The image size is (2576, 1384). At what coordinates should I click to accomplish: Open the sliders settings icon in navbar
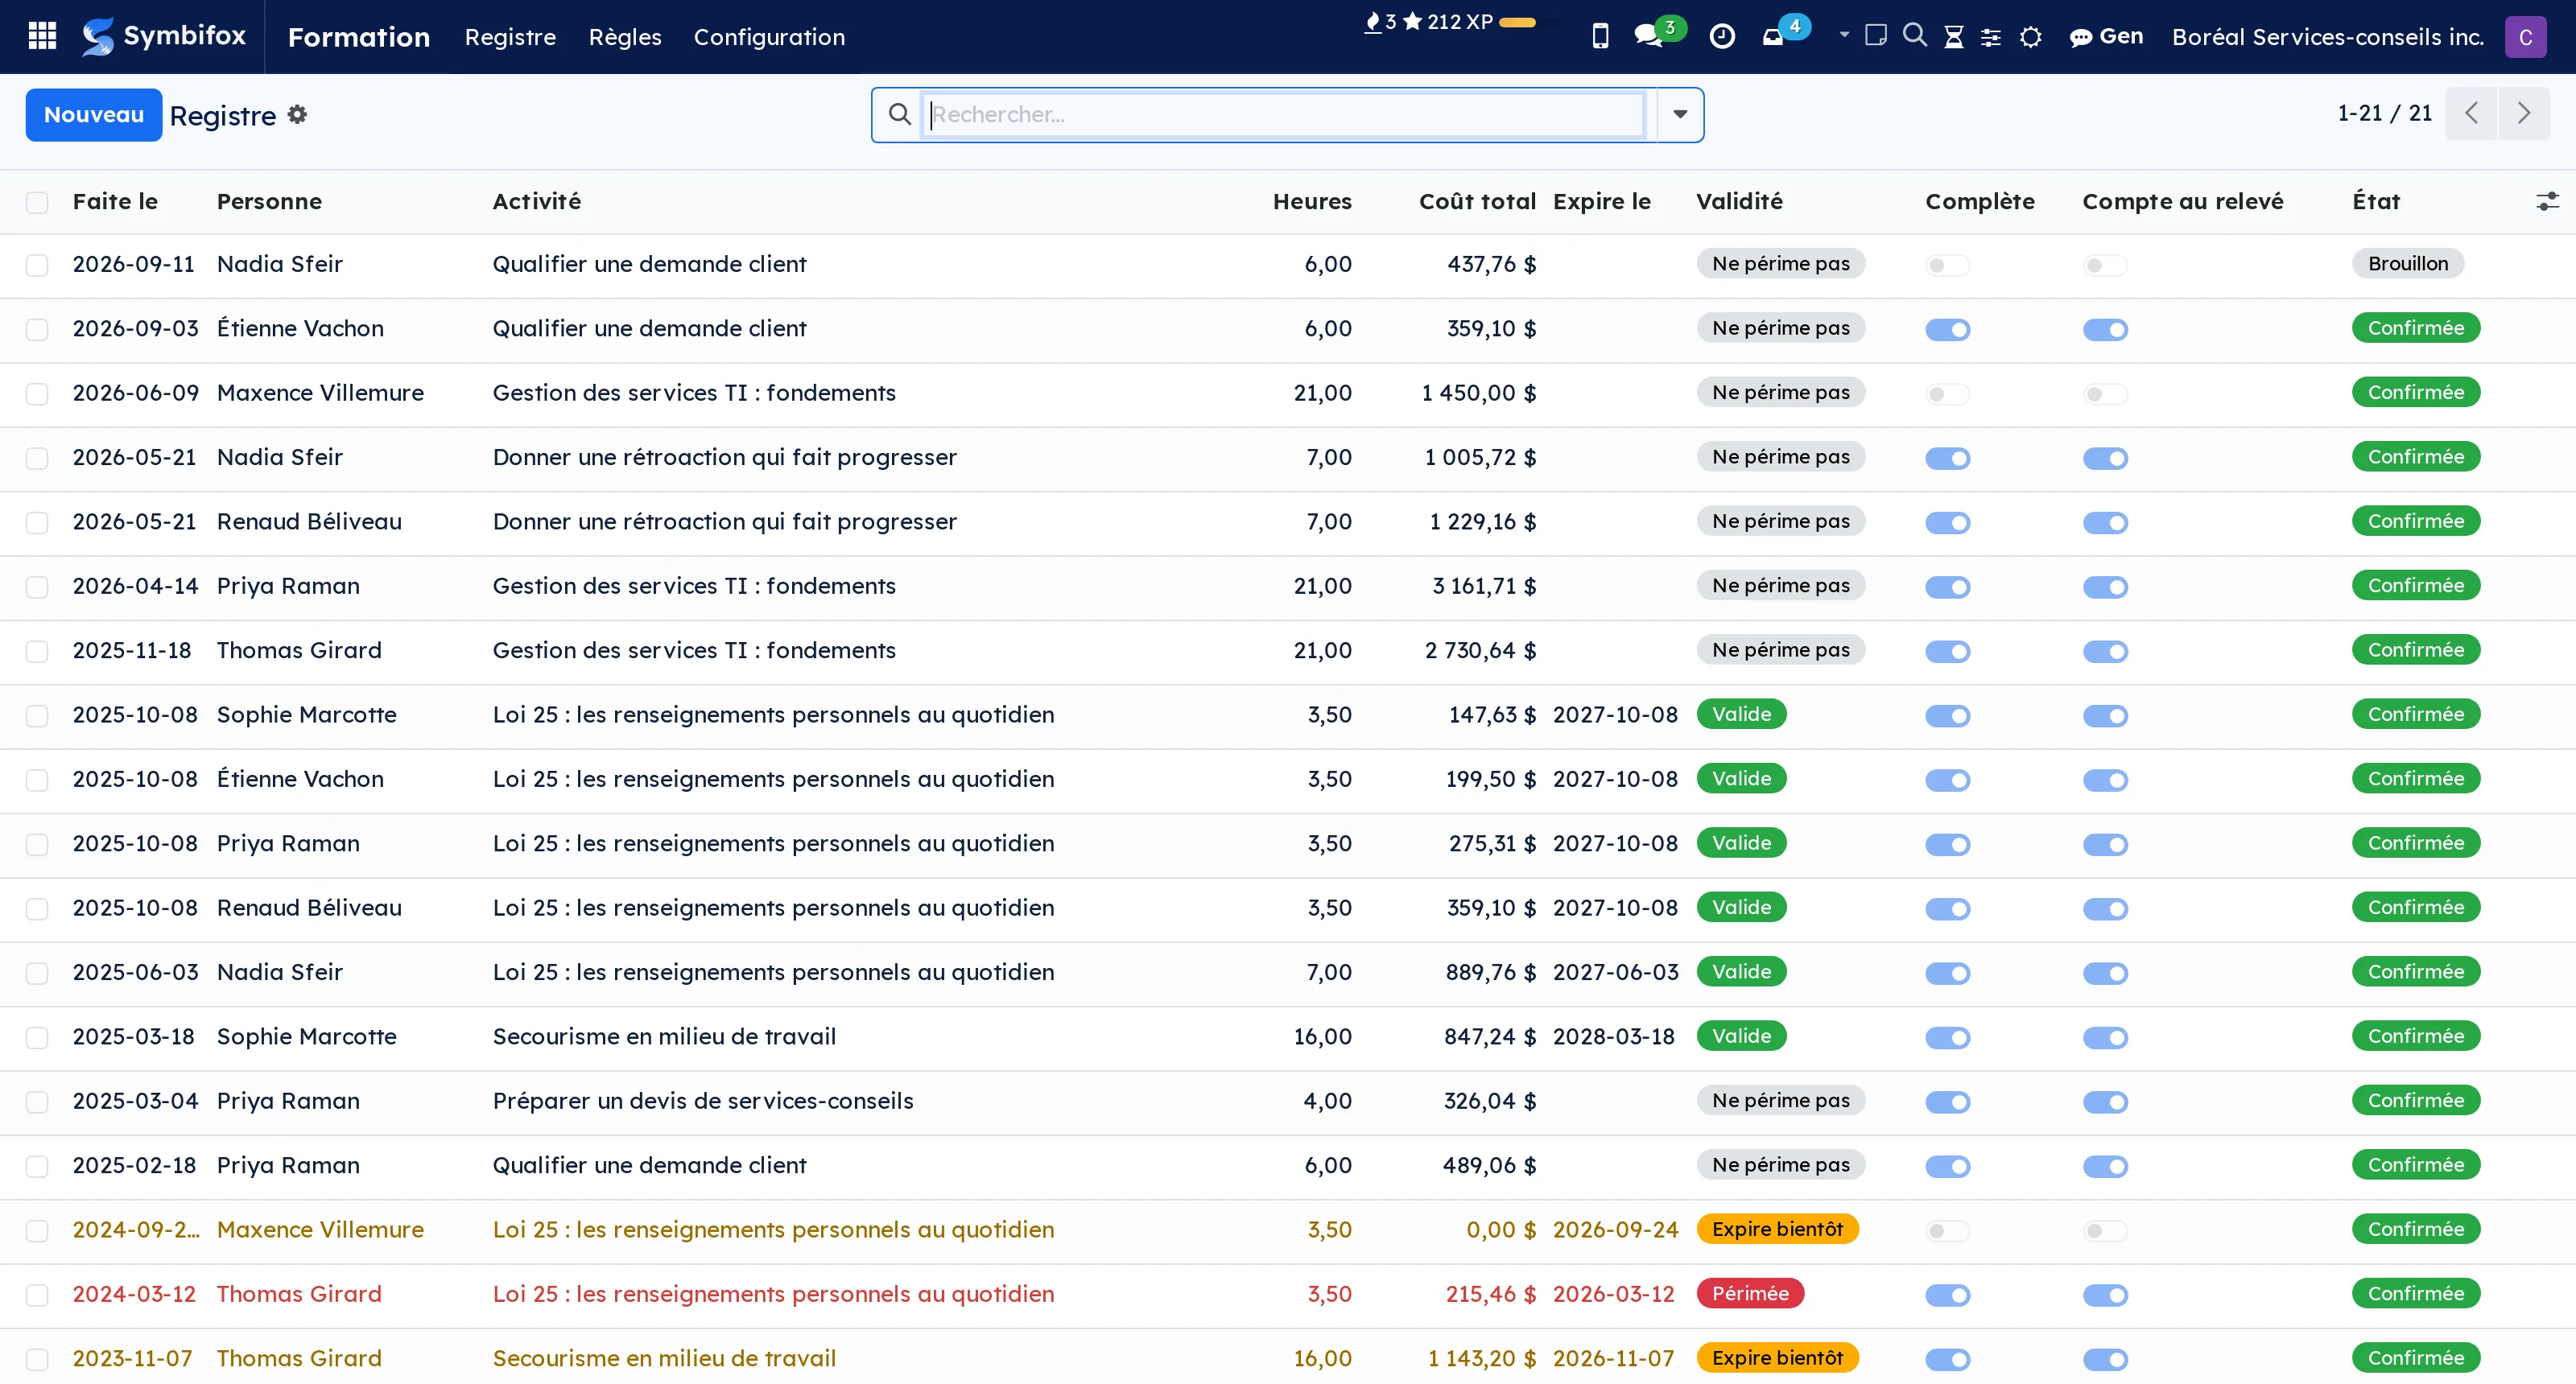point(1991,37)
